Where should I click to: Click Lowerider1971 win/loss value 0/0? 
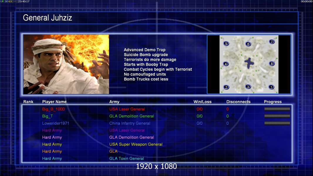(199, 123)
